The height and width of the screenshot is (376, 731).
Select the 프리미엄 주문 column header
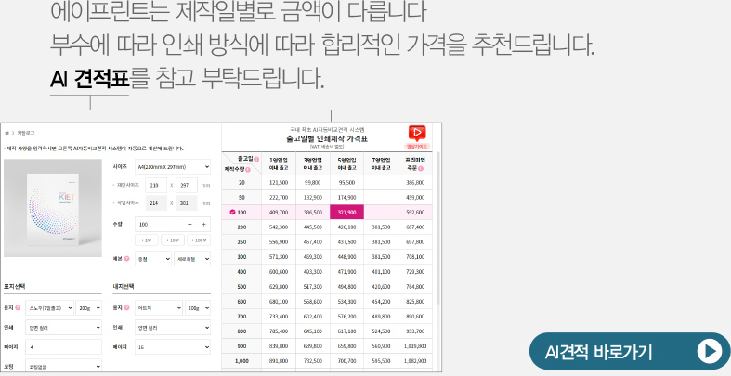415,163
